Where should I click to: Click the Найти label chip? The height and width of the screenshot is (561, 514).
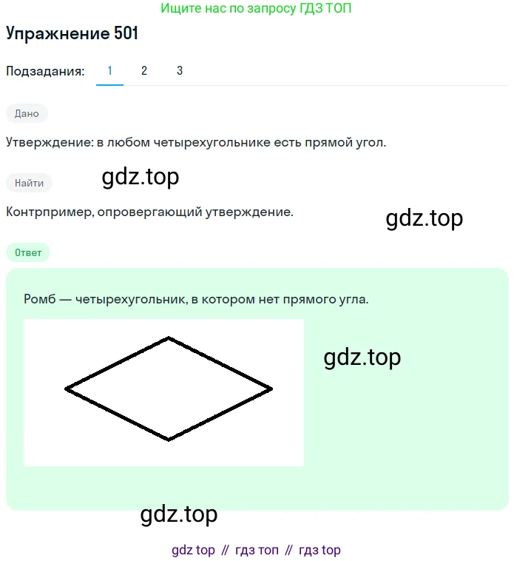tap(29, 183)
